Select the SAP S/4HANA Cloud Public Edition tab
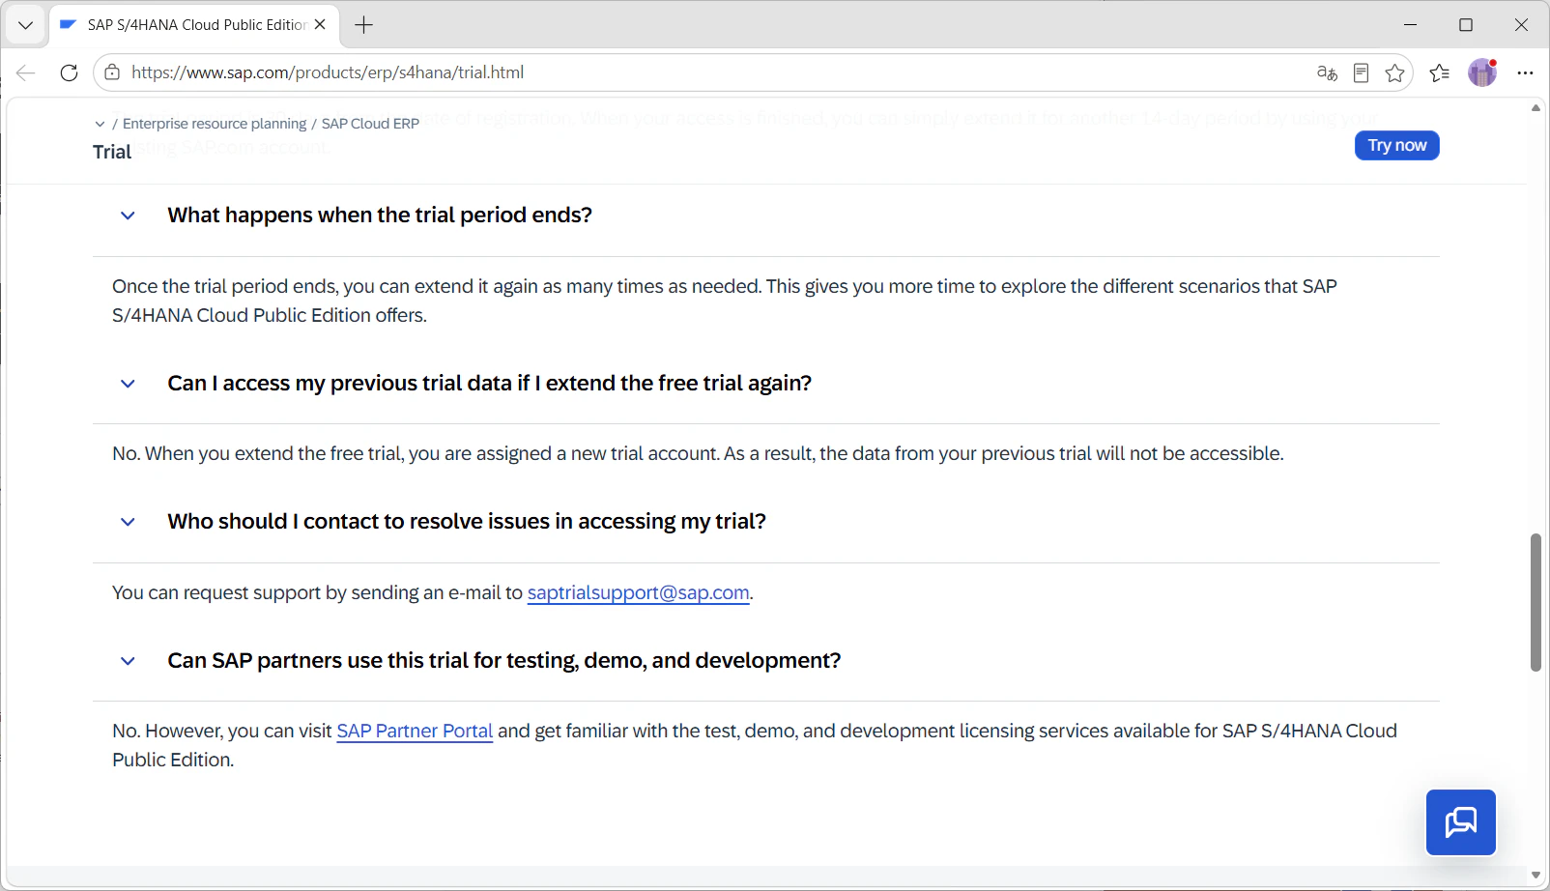 pyautogui.click(x=193, y=25)
